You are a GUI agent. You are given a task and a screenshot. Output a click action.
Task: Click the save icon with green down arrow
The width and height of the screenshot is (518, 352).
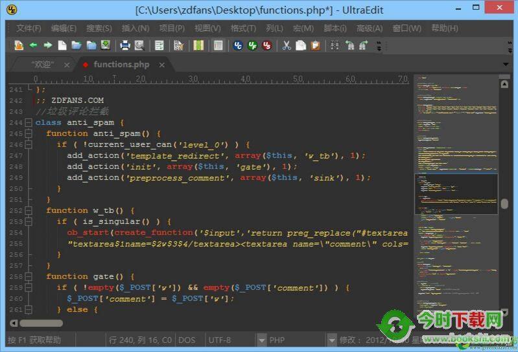[106, 45]
